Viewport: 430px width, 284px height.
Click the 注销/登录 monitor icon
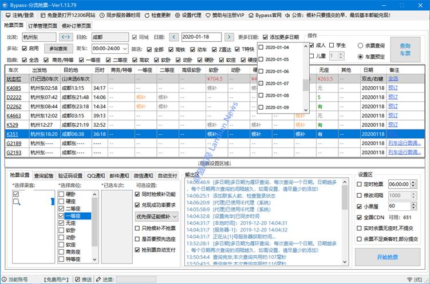click(8, 15)
